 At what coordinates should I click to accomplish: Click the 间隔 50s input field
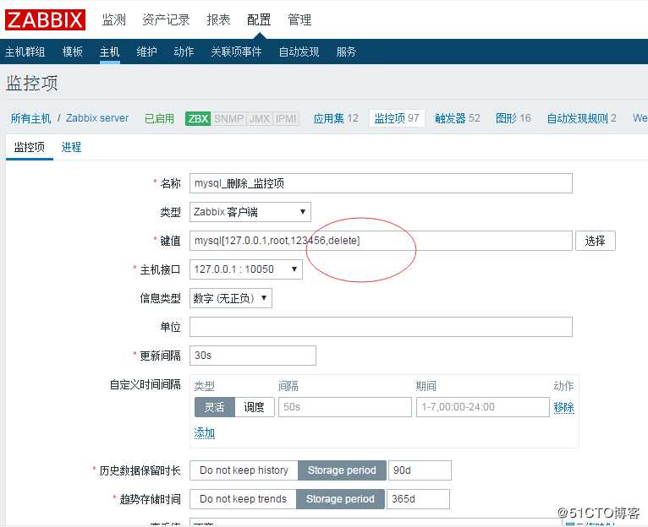pos(344,407)
